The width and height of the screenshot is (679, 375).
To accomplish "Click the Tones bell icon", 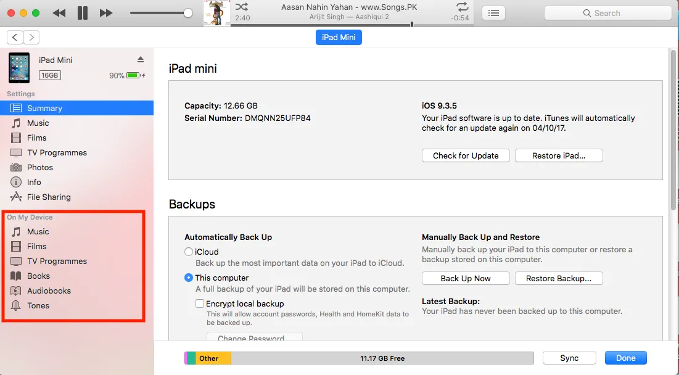I will coord(16,305).
